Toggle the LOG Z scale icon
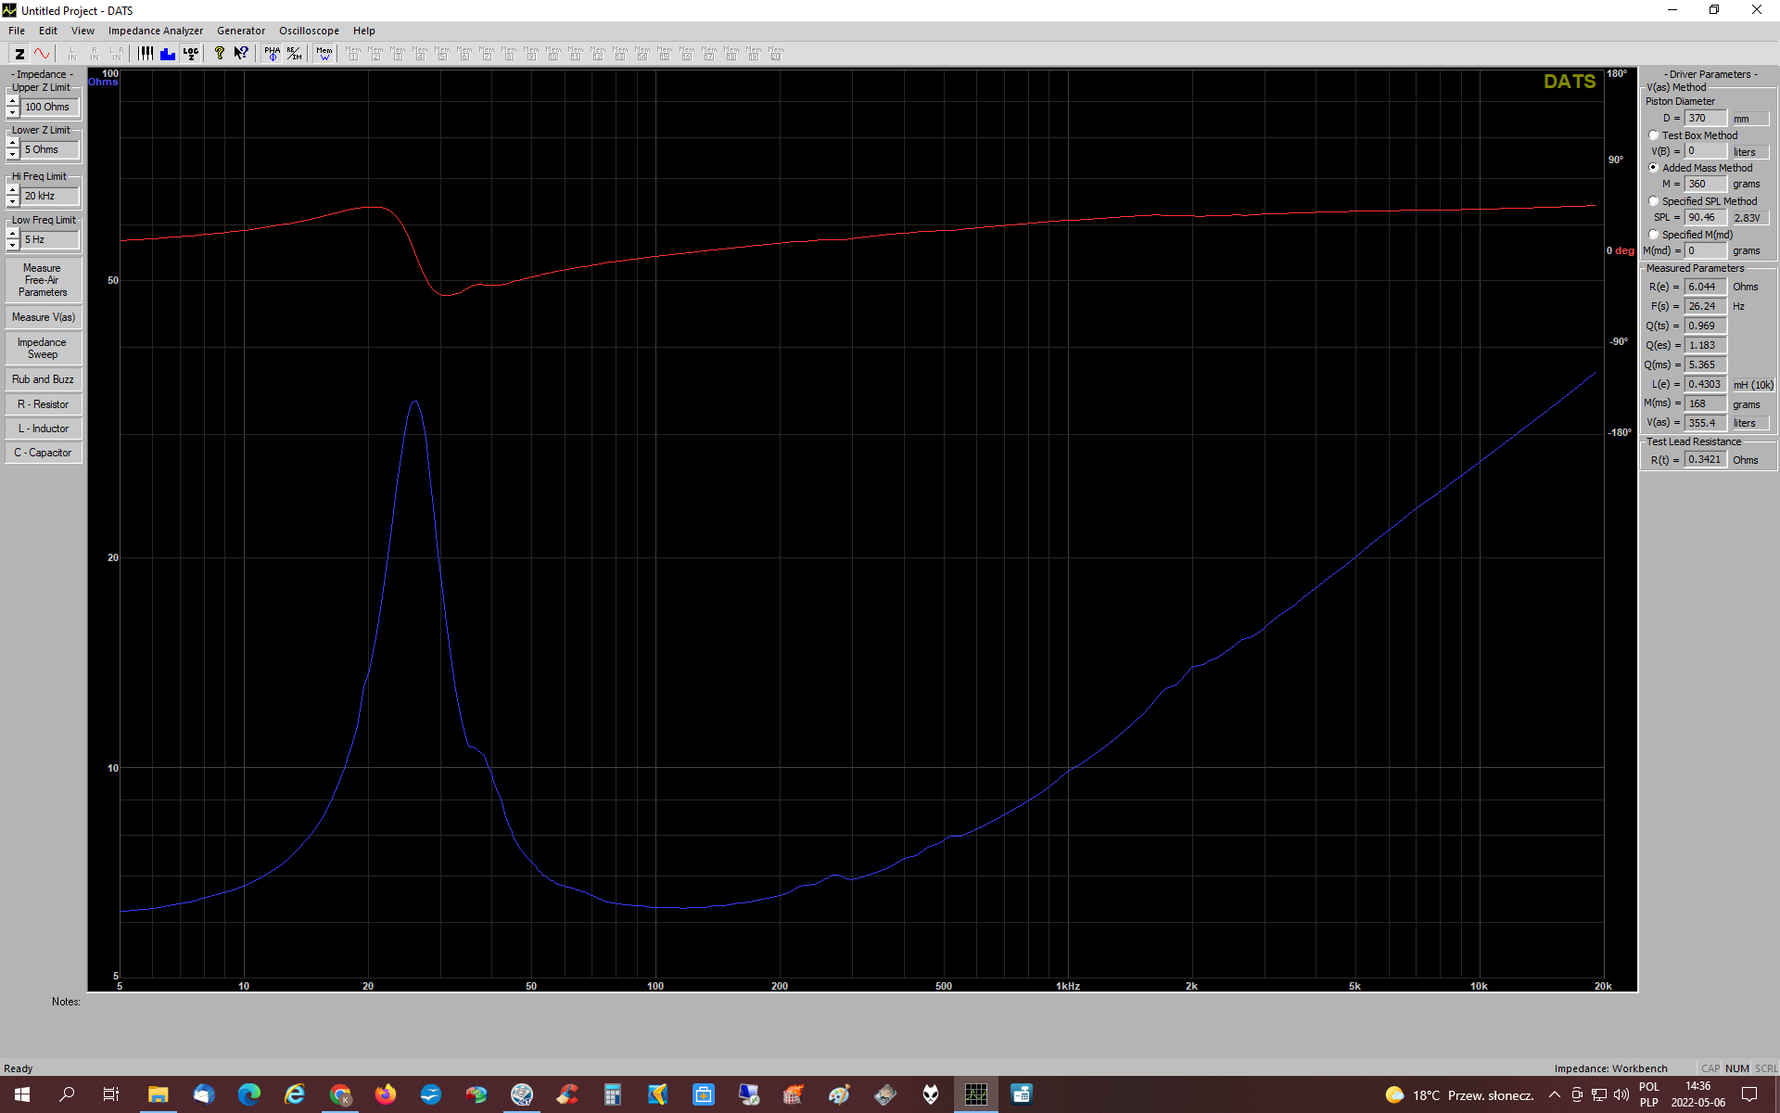 (190, 54)
